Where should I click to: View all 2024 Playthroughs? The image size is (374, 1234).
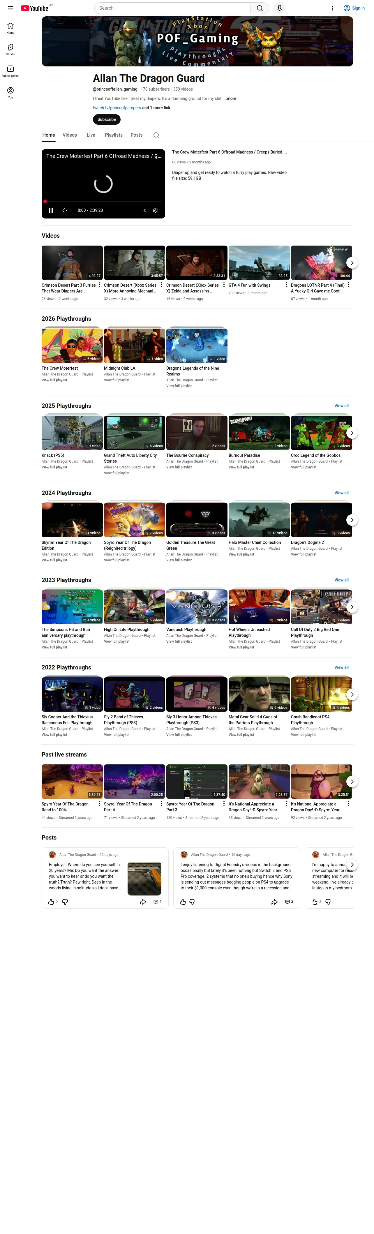[341, 493]
